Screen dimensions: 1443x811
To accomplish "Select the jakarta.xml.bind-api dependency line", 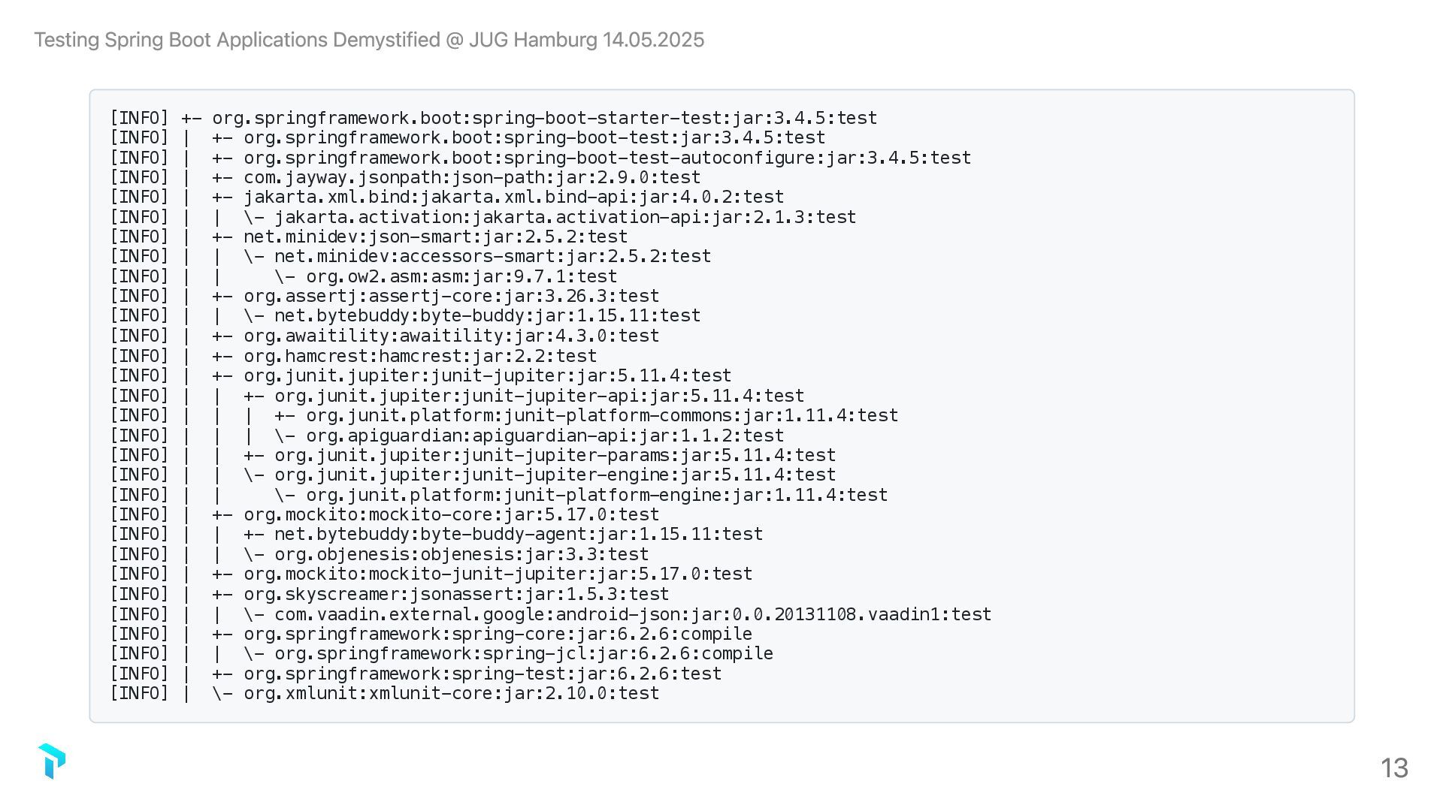I will point(513,197).
